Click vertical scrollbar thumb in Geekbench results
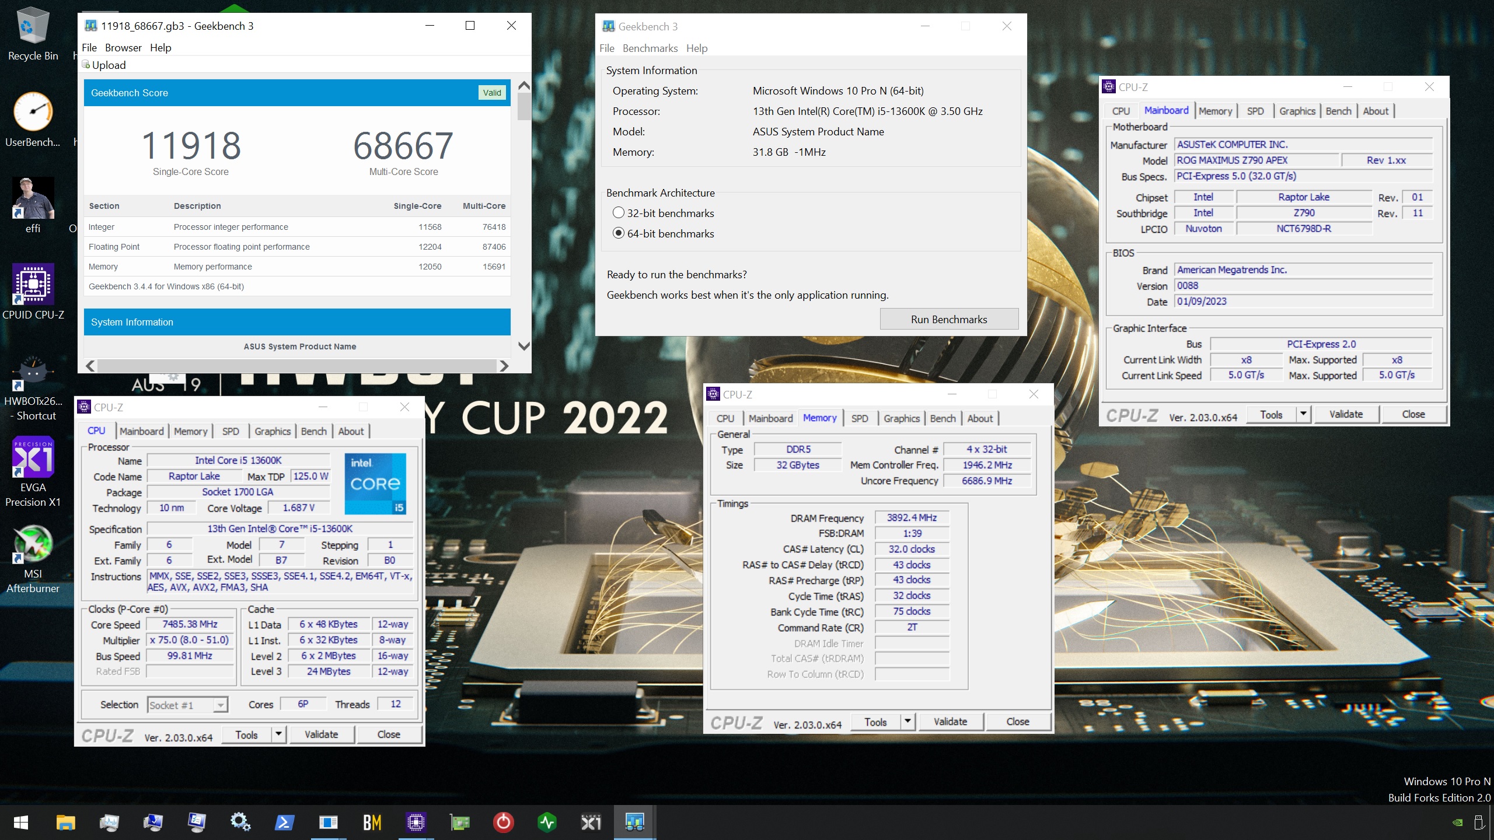This screenshot has width=1494, height=840. click(x=524, y=107)
